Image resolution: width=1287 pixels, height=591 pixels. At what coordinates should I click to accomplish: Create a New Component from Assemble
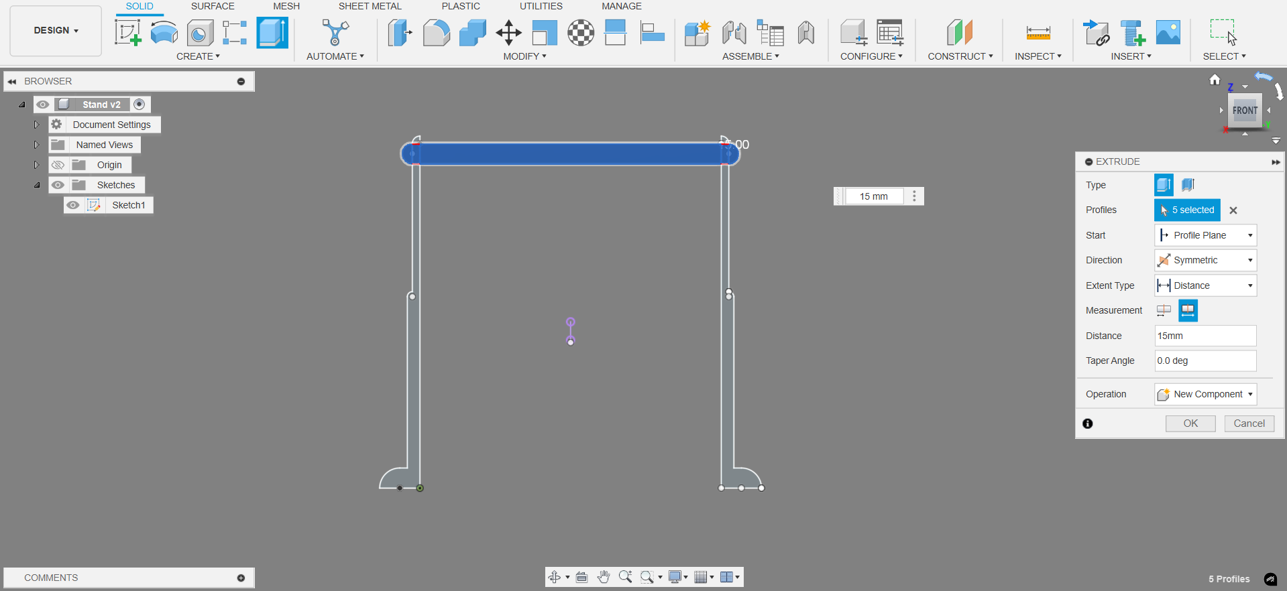click(697, 32)
